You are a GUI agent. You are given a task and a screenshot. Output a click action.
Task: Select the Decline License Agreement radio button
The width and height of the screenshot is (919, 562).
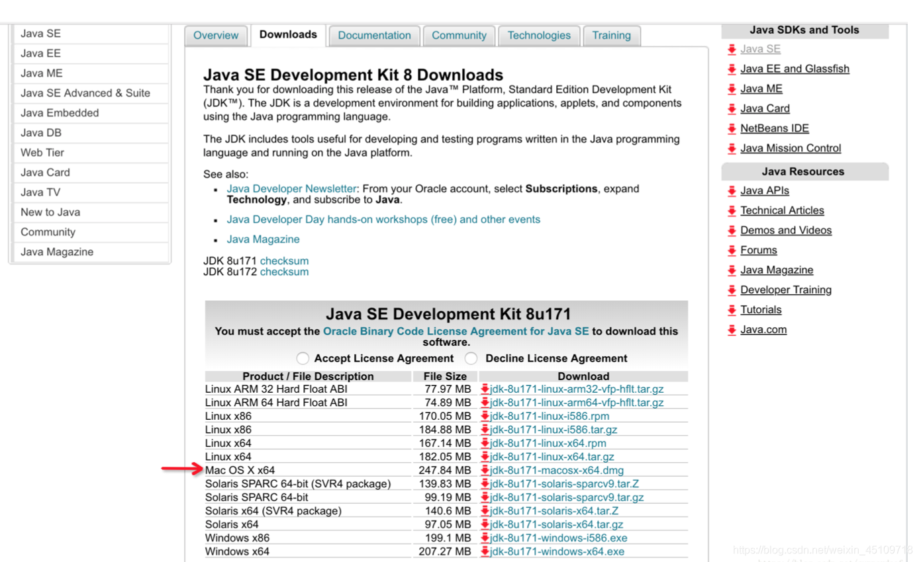point(471,358)
